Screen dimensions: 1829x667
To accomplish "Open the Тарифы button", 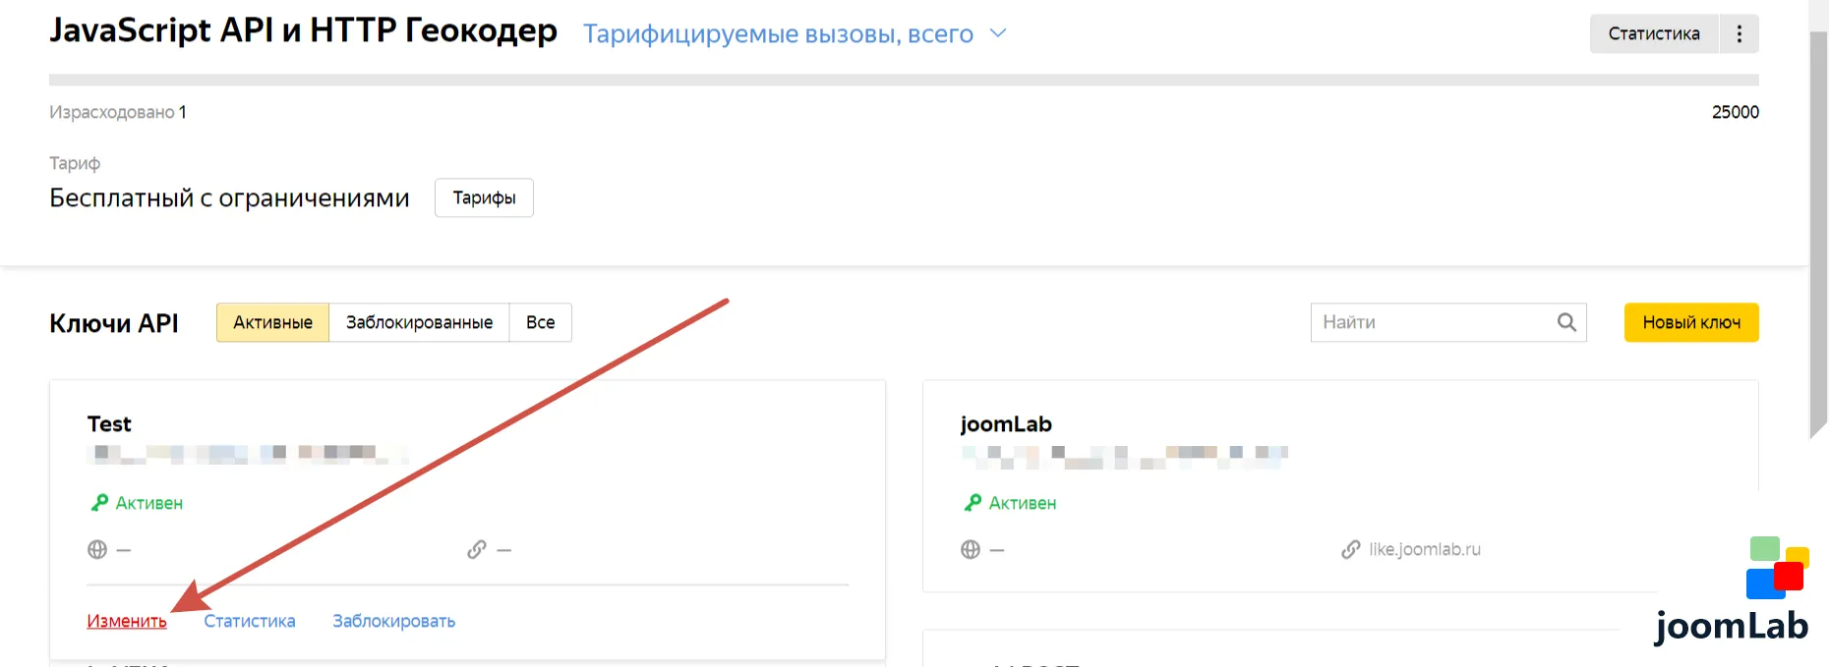I will pyautogui.click(x=484, y=197).
